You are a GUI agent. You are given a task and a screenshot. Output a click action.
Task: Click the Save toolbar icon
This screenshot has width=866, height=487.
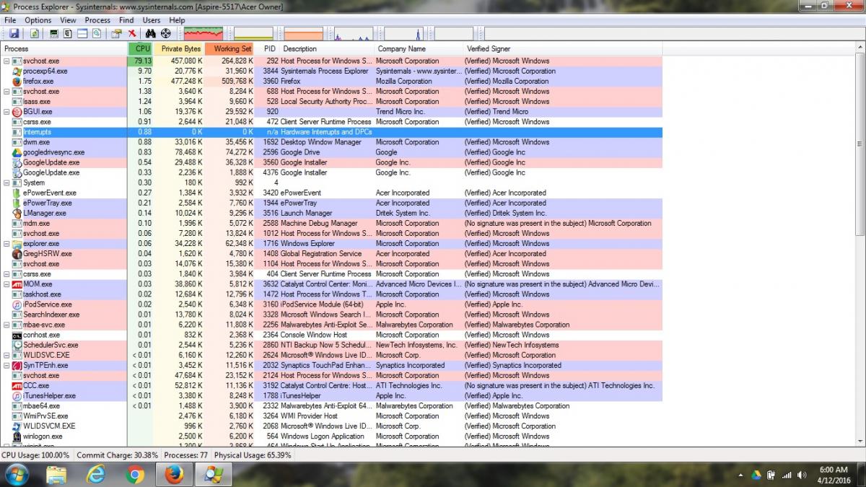14,33
